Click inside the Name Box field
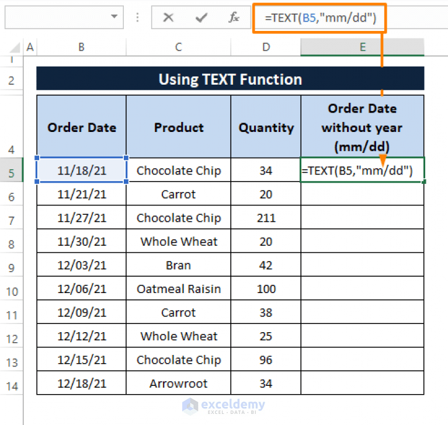This screenshot has width=448, height=425. (x=64, y=17)
